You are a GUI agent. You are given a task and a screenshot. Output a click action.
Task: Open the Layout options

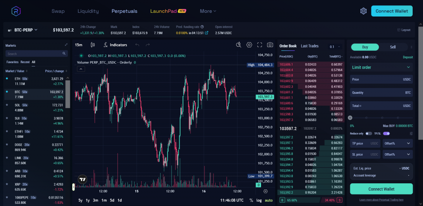404,30
